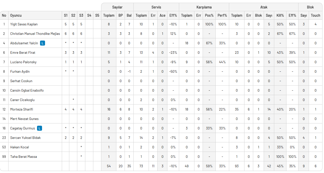Click on Luciano Palonsky's name

(x=23, y=62)
